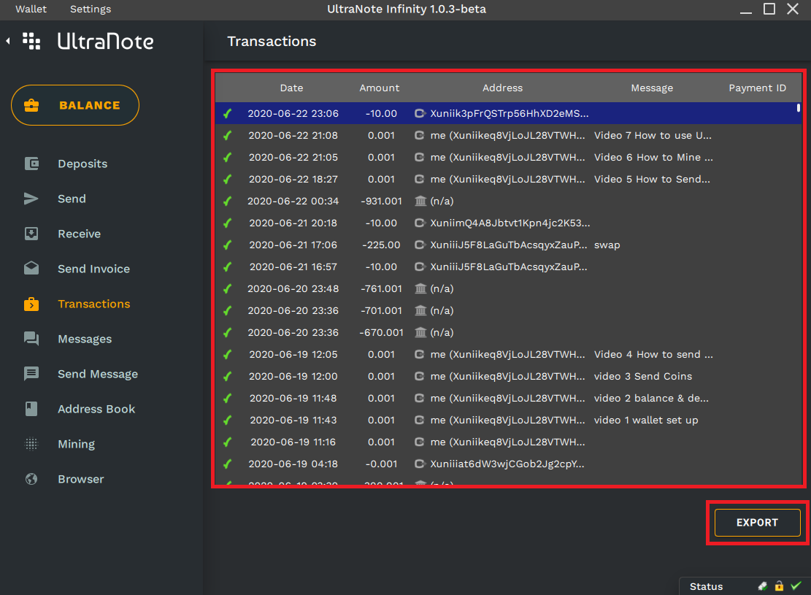Click the bank icon on -761.001 row

pos(420,288)
